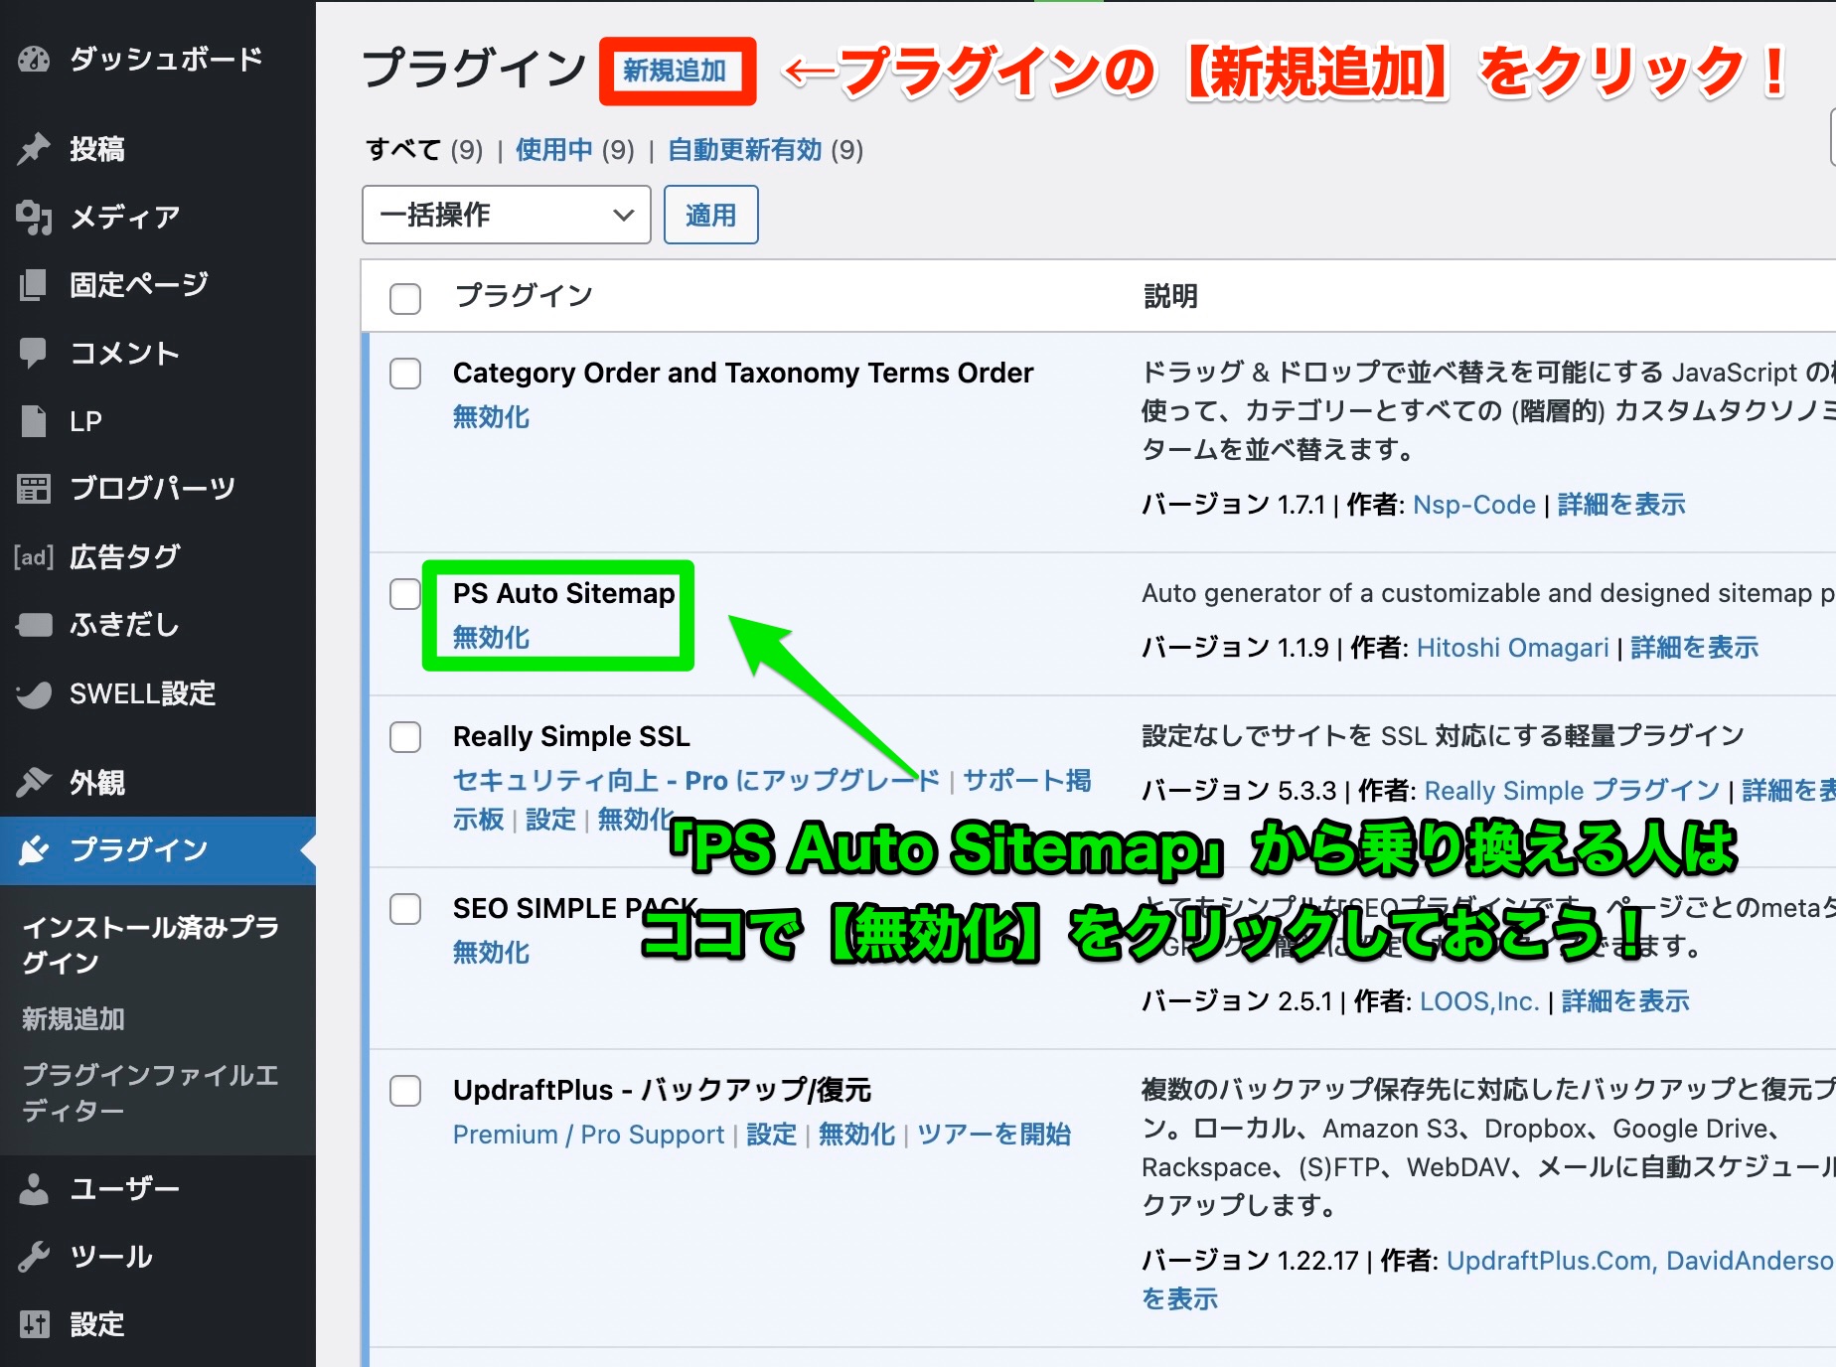The image size is (1836, 1367).
Task: Click the ツール wrench icon
Action: (x=34, y=1257)
